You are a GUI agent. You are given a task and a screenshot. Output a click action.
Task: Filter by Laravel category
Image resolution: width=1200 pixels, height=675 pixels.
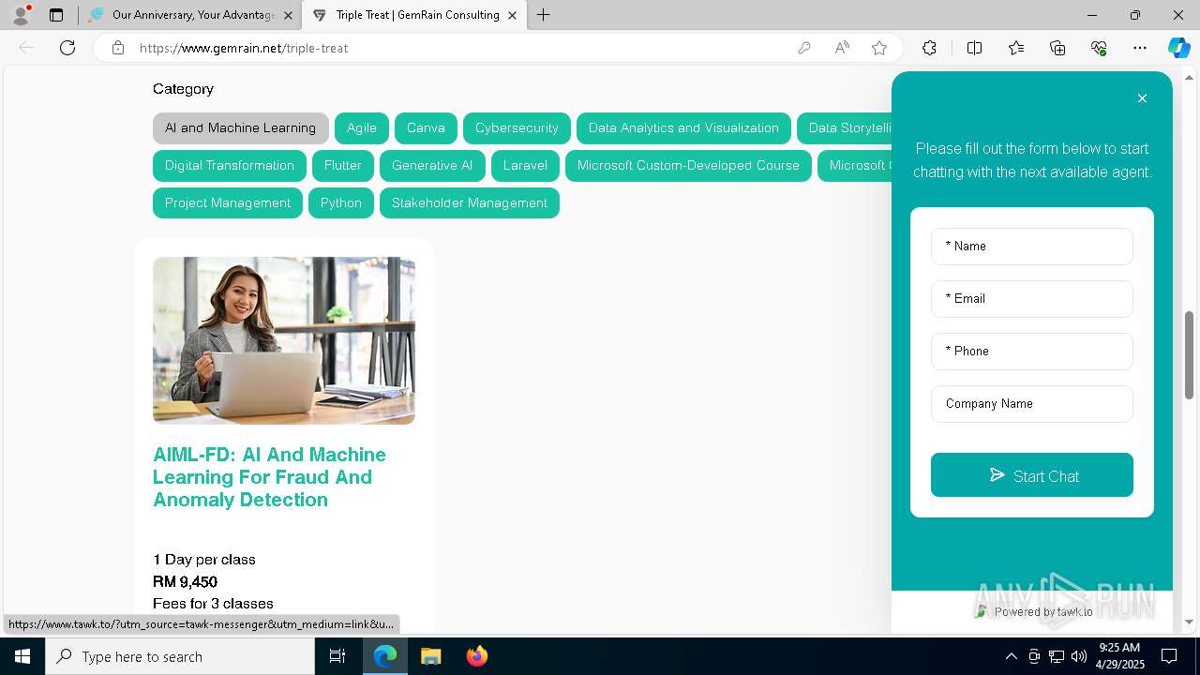coord(525,166)
